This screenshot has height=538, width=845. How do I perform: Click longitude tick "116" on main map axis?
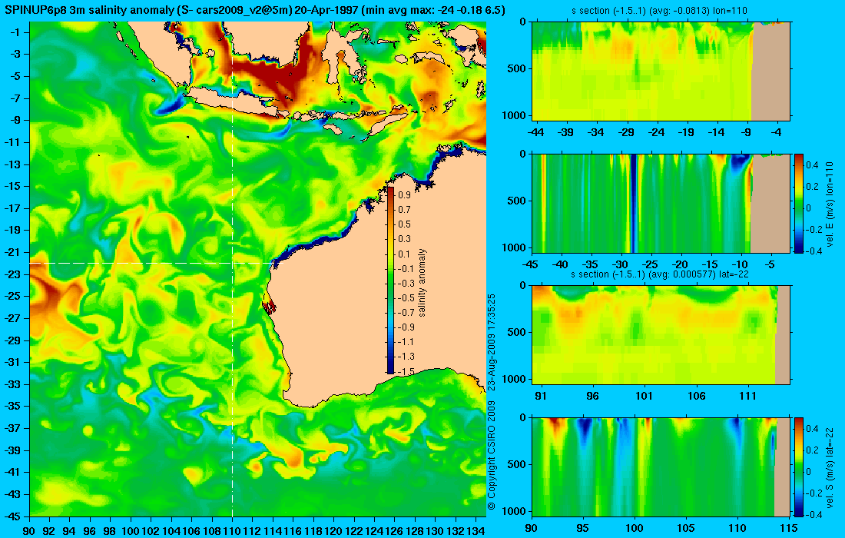click(293, 530)
